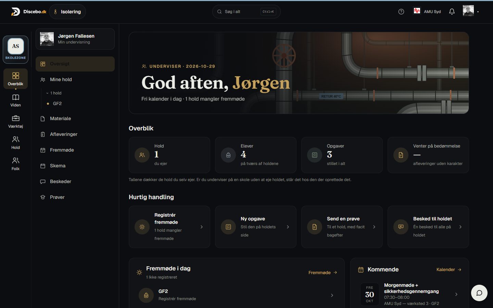The image size is (493, 308).
Task: Open the help question mark icon
Action: click(401, 12)
